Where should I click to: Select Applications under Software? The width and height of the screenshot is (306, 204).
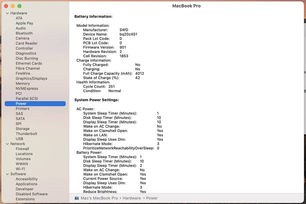(x=27, y=184)
